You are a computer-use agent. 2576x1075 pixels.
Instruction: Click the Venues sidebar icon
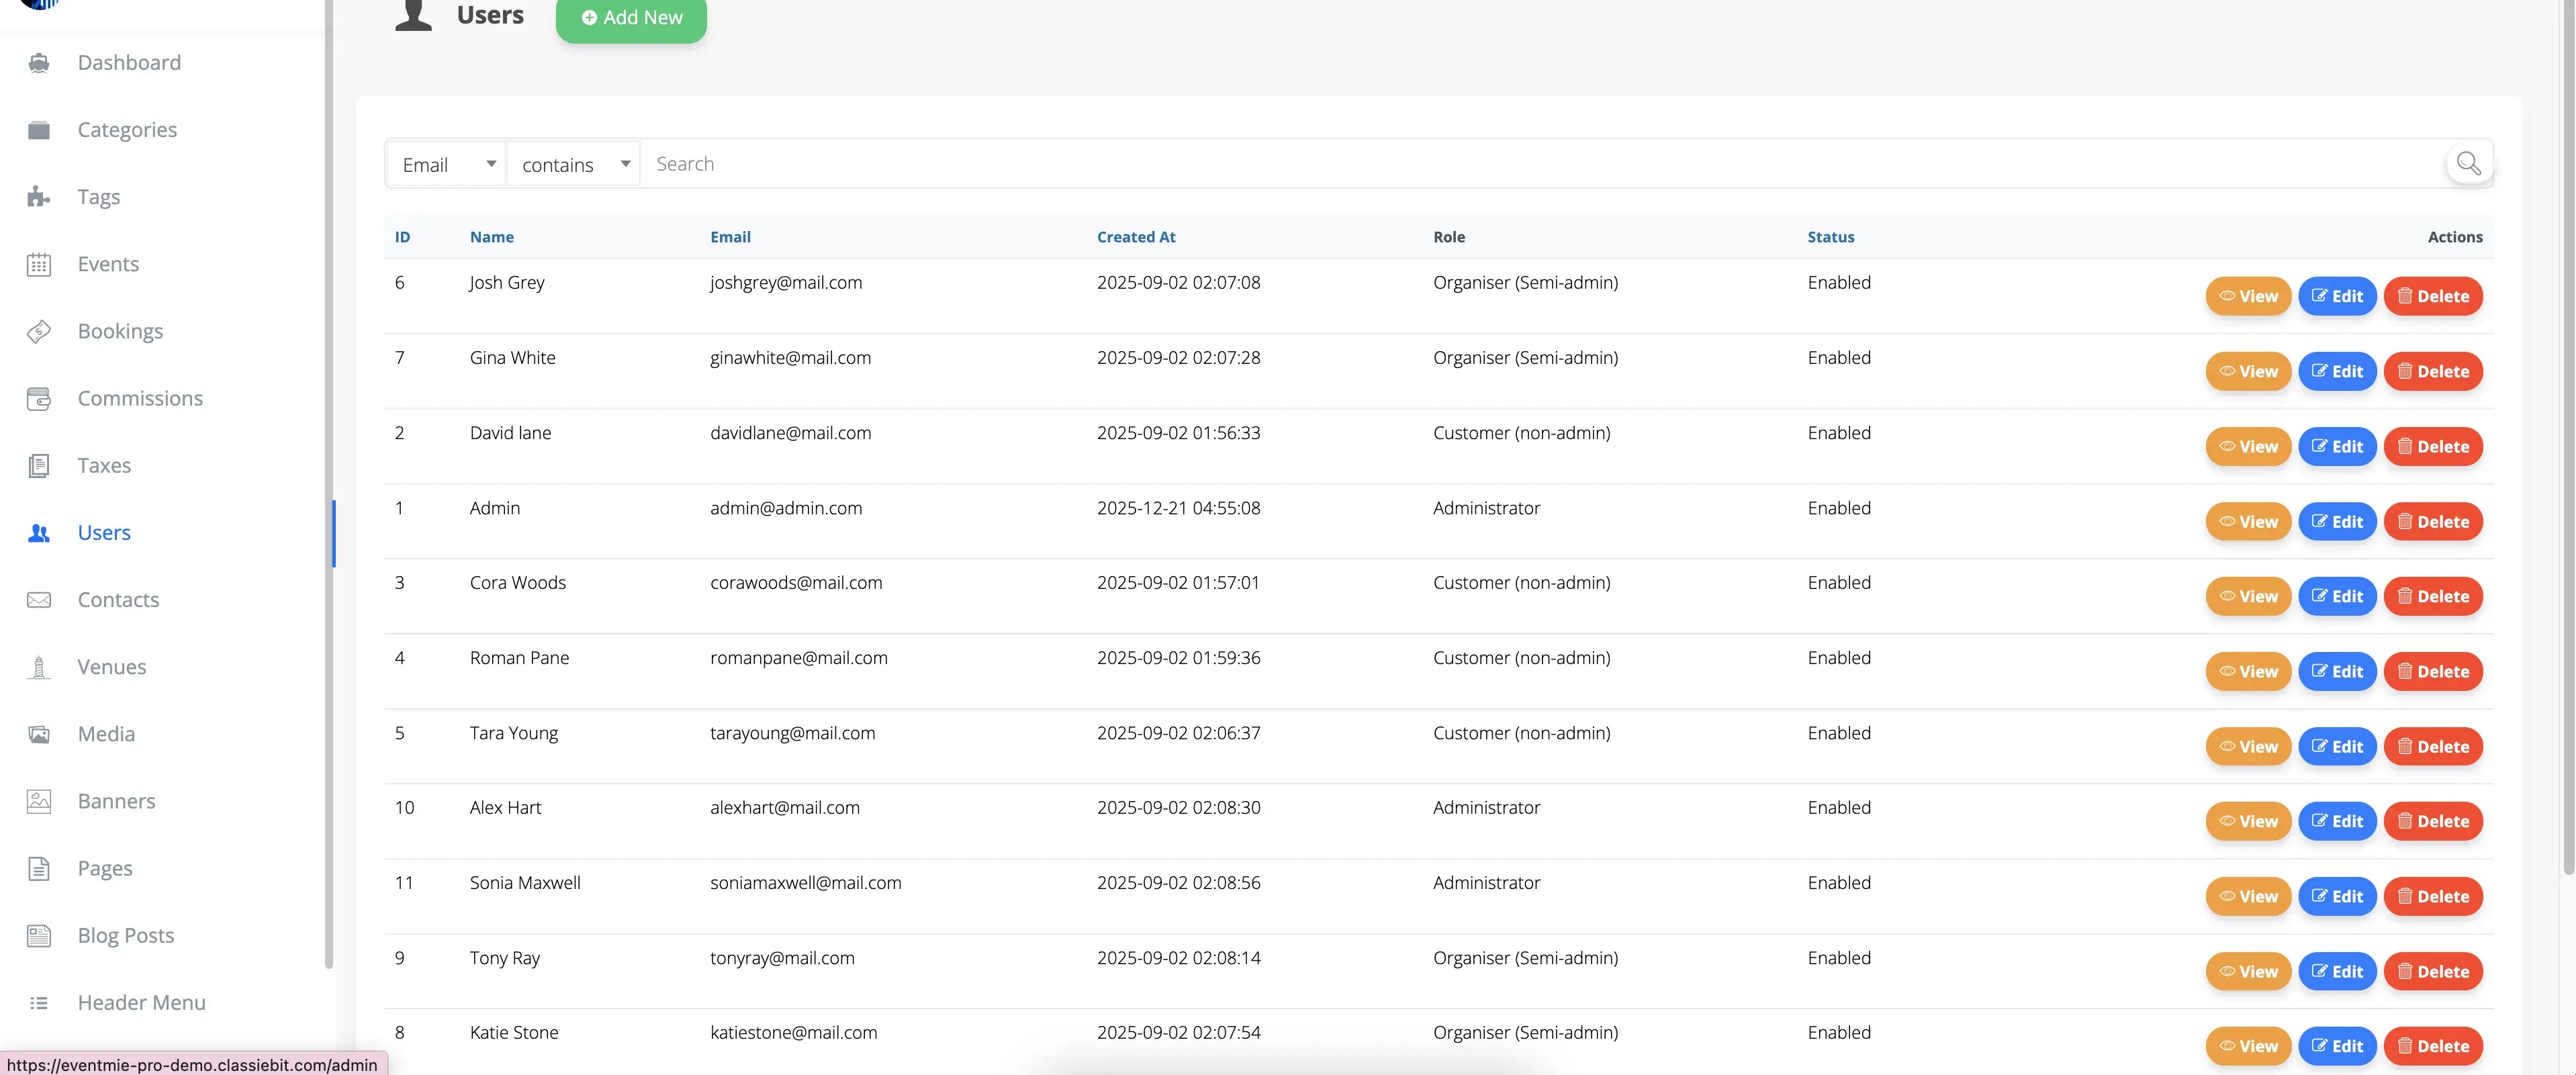[39, 667]
